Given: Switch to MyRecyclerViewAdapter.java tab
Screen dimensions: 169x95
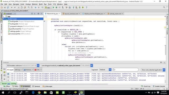Looking at the screenshot, I should (x=94, y=14).
